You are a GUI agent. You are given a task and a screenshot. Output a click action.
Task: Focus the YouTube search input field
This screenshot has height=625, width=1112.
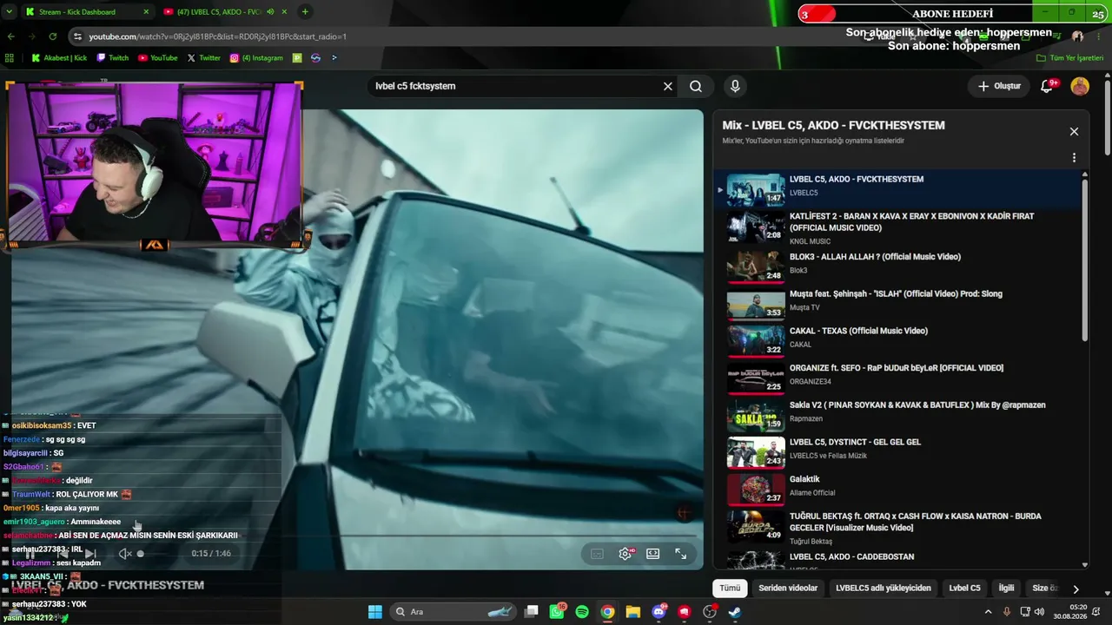click(514, 86)
